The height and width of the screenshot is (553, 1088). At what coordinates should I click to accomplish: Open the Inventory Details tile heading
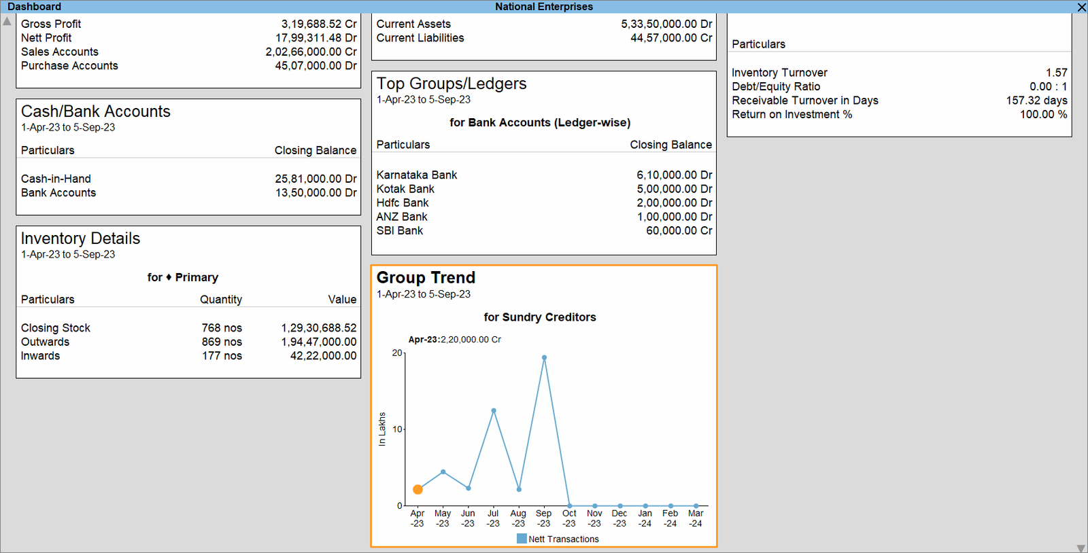[x=80, y=238]
